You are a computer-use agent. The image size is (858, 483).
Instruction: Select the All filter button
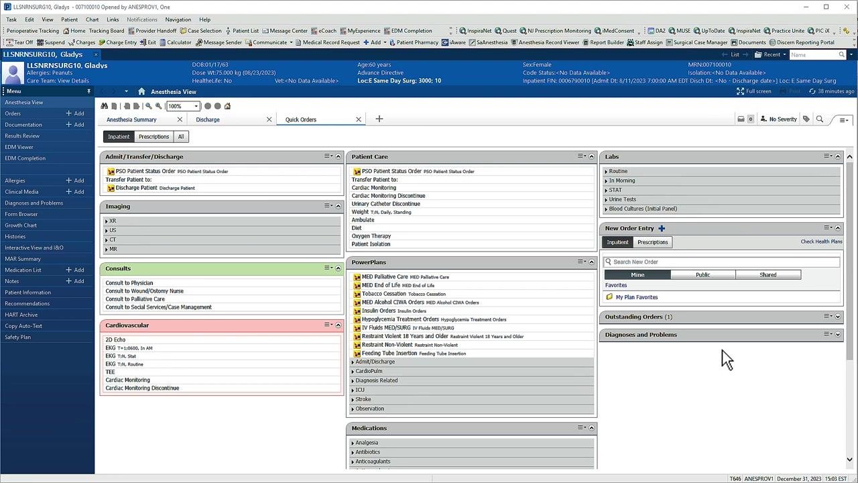point(181,137)
